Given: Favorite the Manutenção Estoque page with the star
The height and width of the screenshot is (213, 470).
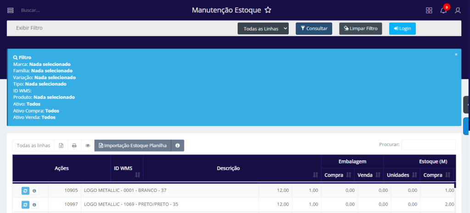Looking at the screenshot, I should click(x=268, y=10).
